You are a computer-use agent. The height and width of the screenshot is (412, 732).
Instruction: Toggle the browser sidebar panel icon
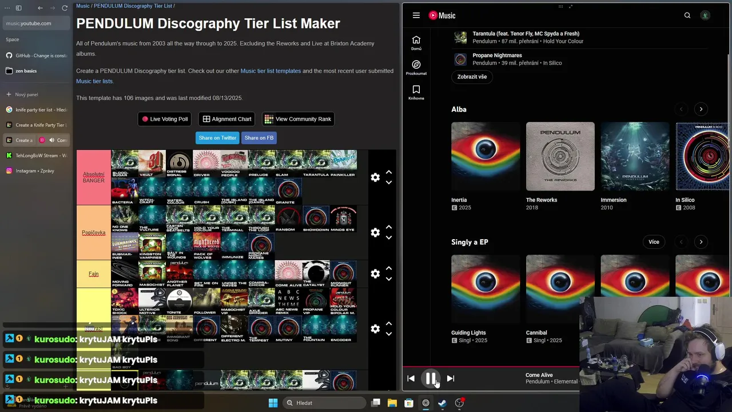18,8
